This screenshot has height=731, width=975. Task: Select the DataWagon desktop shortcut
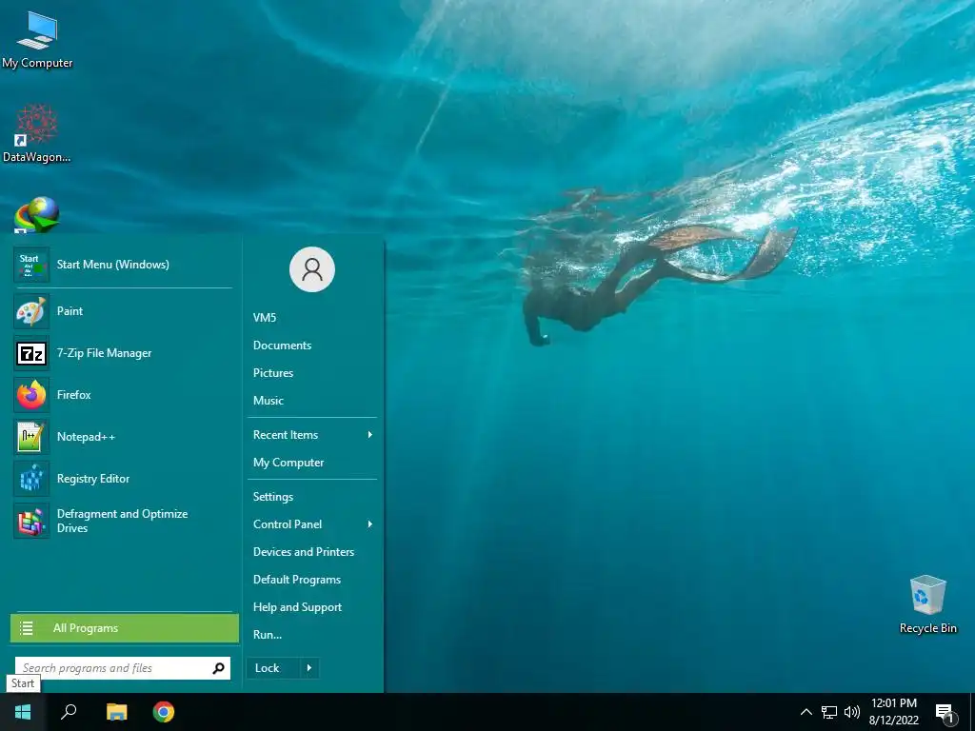(37, 133)
